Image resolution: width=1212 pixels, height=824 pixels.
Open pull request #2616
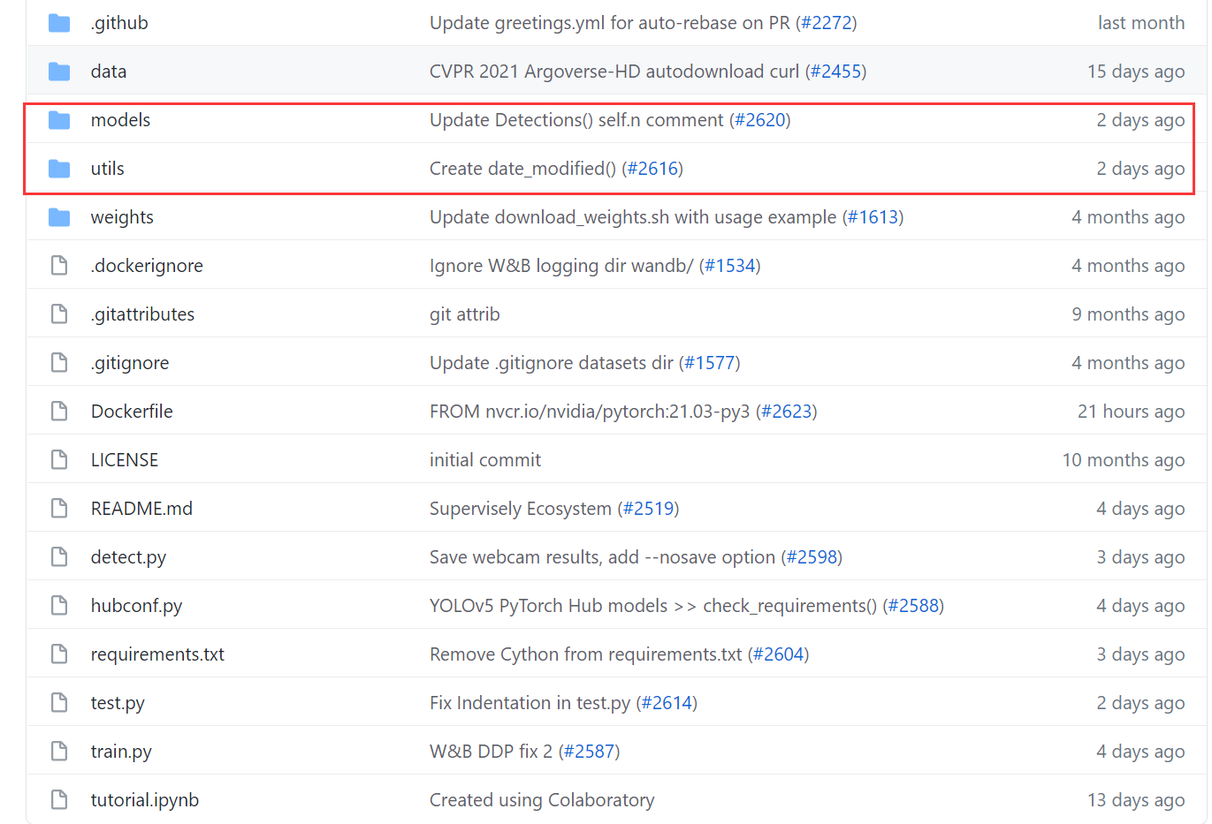tap(654, 168)
